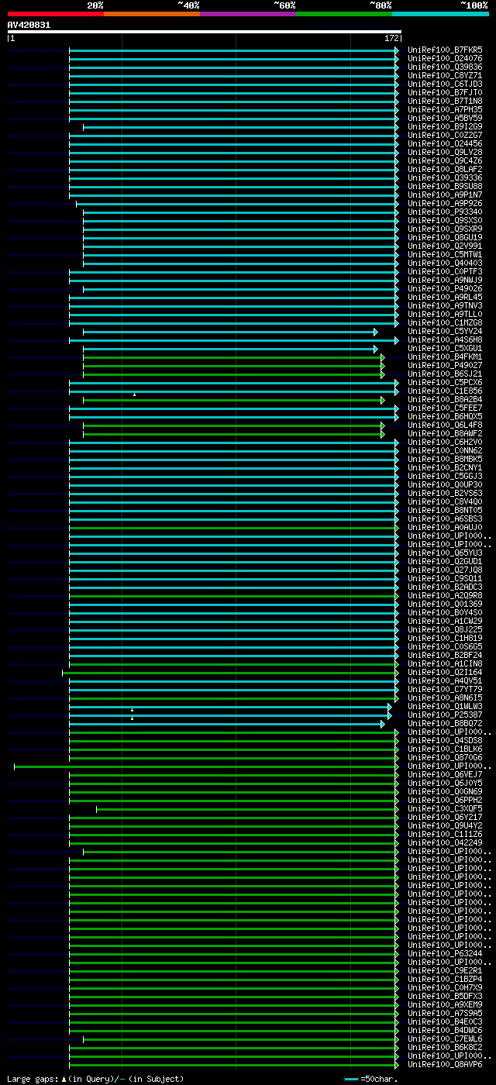Click UniRef100_C5MTW1 label
The height and width of the screenshot is (1085, 496).
[x=445, y=254]
